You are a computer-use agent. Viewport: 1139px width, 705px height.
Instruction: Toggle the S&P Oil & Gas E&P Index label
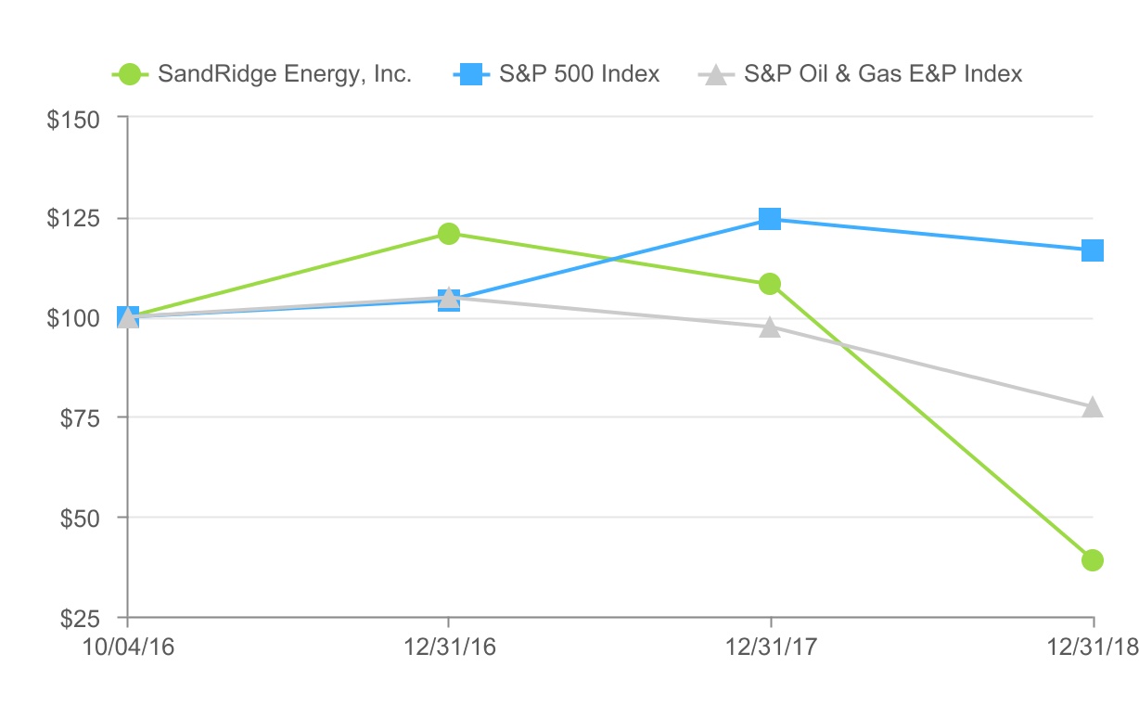click(883, 74)
